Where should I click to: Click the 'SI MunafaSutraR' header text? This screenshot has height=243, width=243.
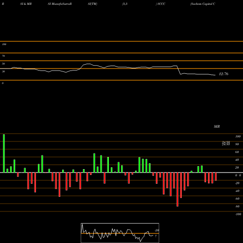tap(60, 4)
